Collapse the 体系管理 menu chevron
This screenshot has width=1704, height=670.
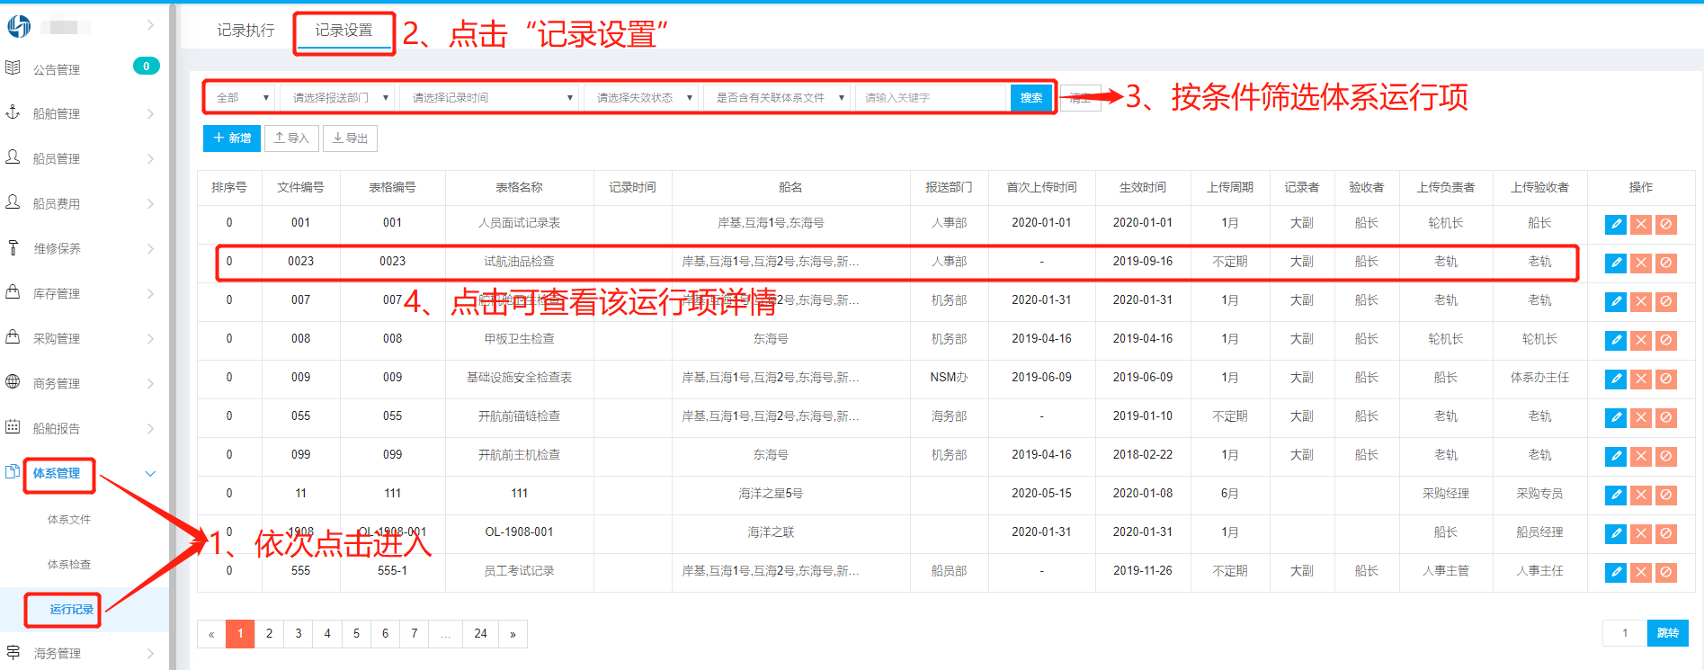click(x=150, y=473)
